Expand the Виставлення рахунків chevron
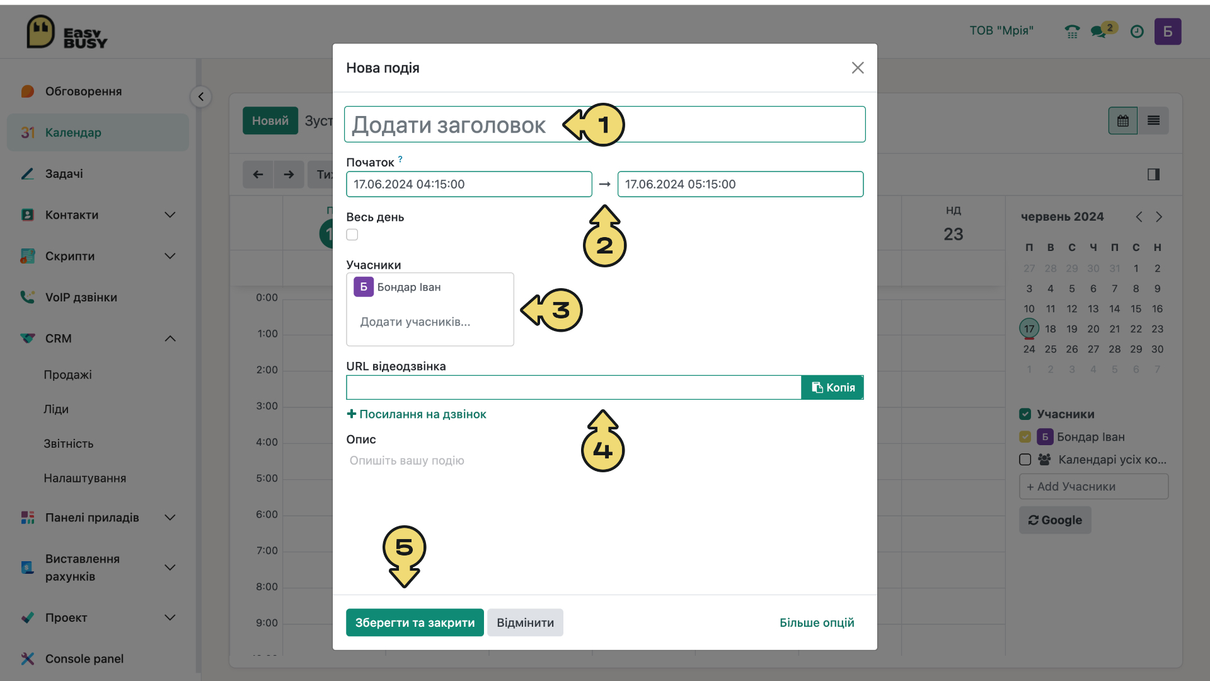This screenshot has height=681, width=1210. pyautogui.click(x=170, y=567)
